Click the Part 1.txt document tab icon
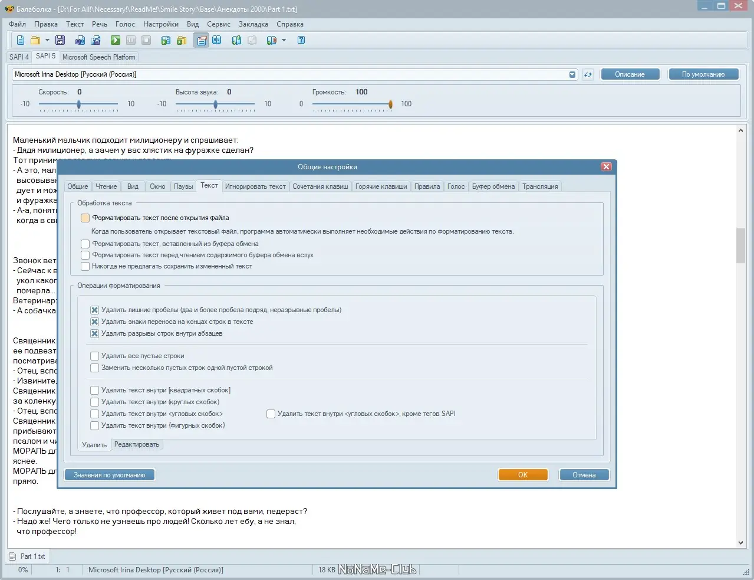 pyautogui.click(x=12, y=556)
